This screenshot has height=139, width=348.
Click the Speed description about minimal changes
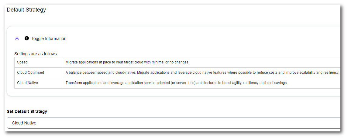click(x=127, y=62)
